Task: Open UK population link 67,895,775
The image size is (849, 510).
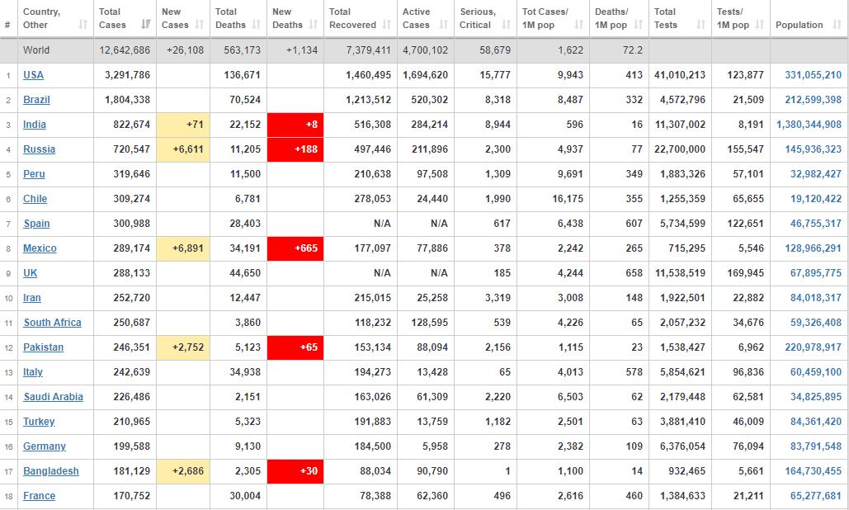Action: pyautogui.click(x=816, y=273)
